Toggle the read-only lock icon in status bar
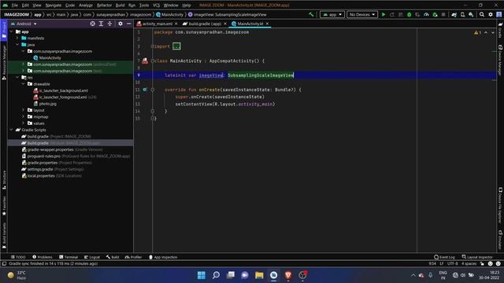 point(482,263)
